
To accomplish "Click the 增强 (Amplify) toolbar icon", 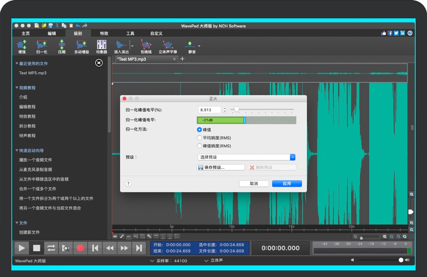I will [x=21, y=46].
